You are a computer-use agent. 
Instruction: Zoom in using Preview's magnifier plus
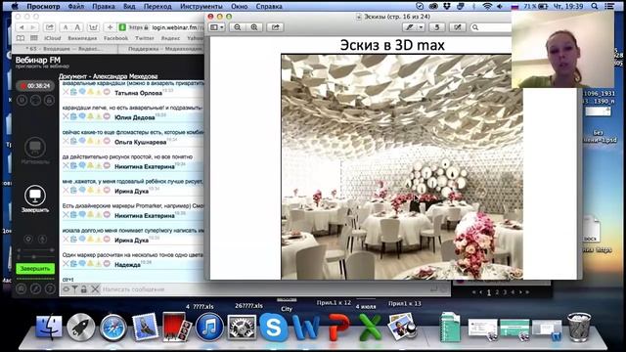[x=254, y=27]
